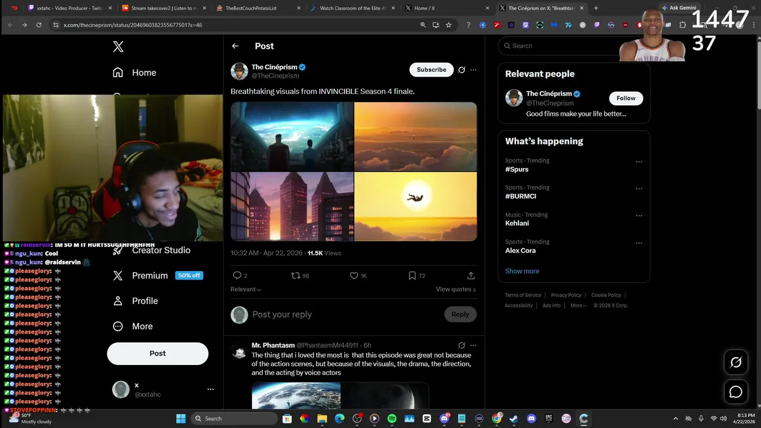This screenshot has height=428, width=761.
Task: Click the 50% off Premium badge
Action: [x=189, y=276]
